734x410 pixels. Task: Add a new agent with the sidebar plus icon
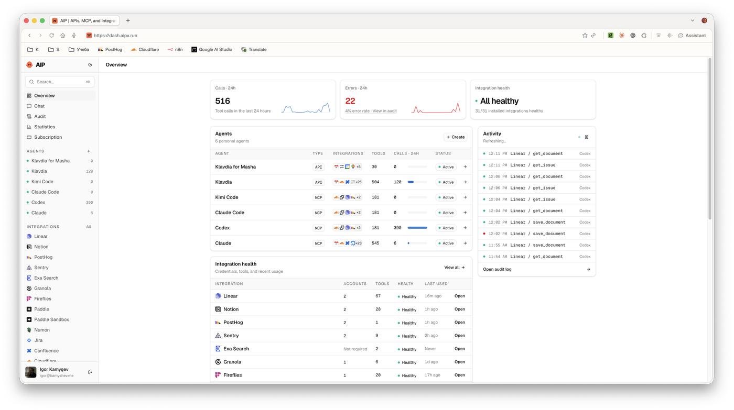[89, 151]
